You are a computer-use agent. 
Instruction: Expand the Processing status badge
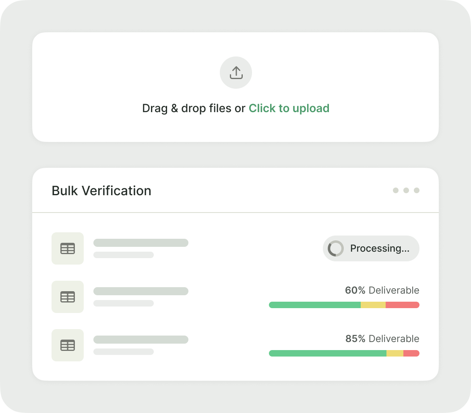click(x=371, y=248)
